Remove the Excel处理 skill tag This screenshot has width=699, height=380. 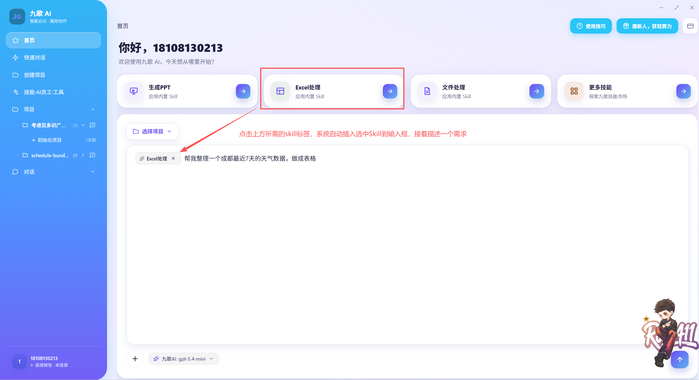click(173, 158)
